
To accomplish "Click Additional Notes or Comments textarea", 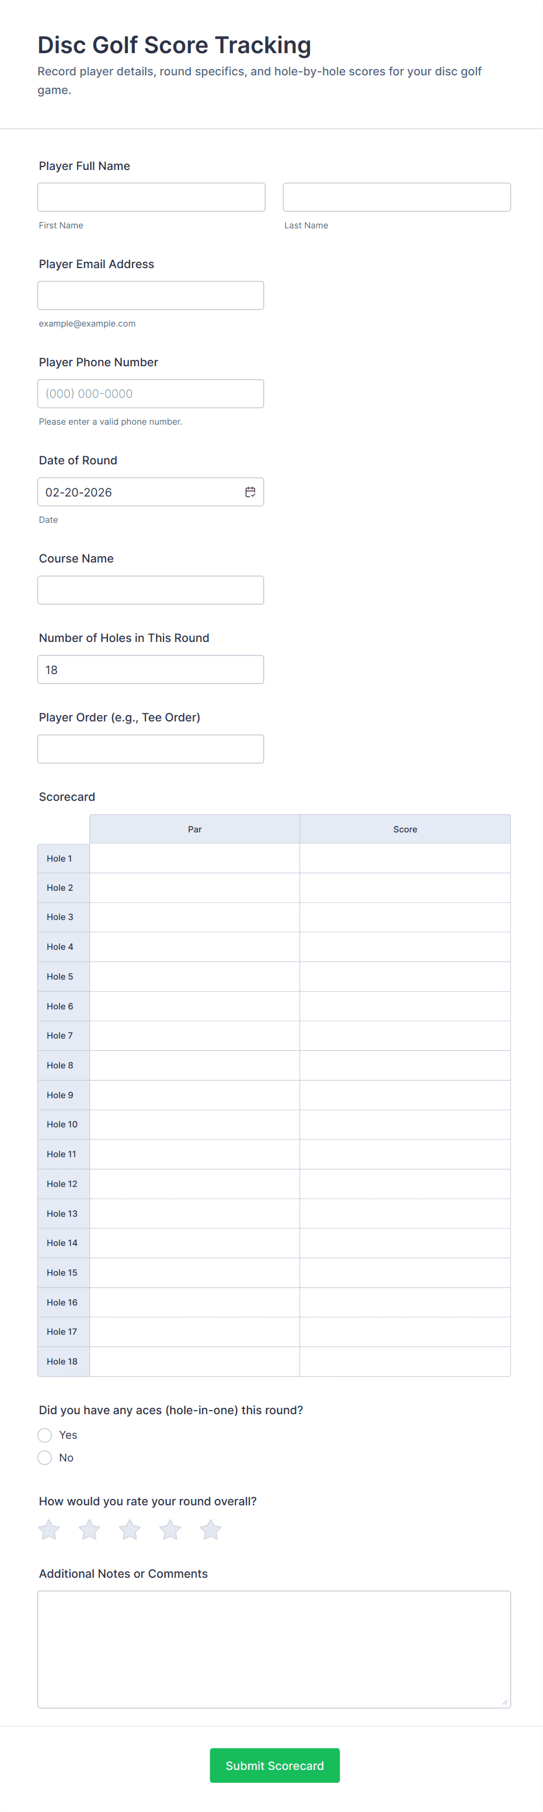I will (274, 1649).
